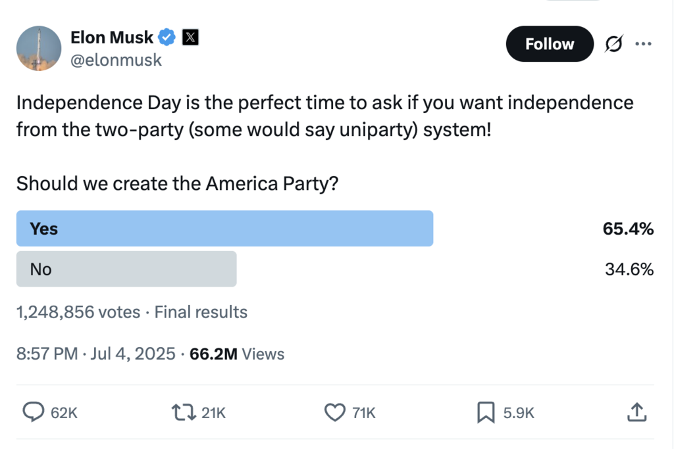Click the @elonmusk handle
The image size is (674, 449).
click(x=116, y=60)
